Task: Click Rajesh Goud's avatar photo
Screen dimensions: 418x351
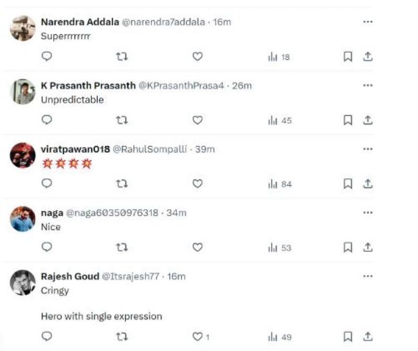Action: point(22,283)
